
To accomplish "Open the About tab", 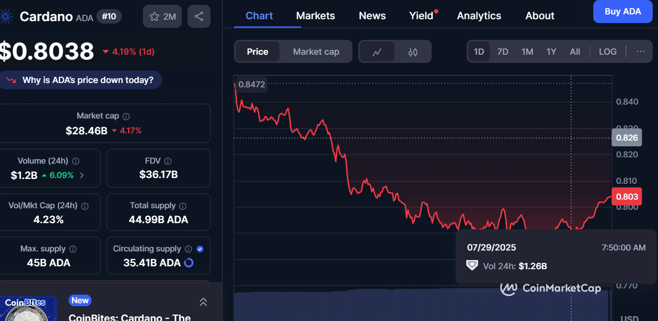I will pos(540,16).
